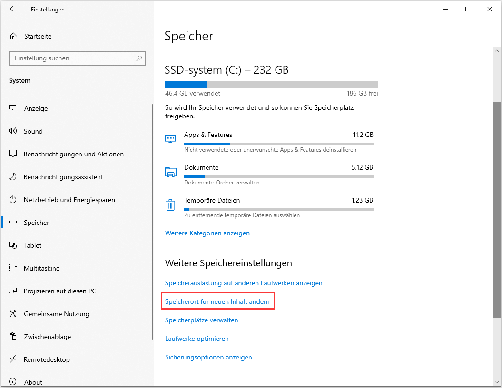Open Weitere Kategorien anzeigen
Viewport: 502px width, 388px height.
point(207,233)
